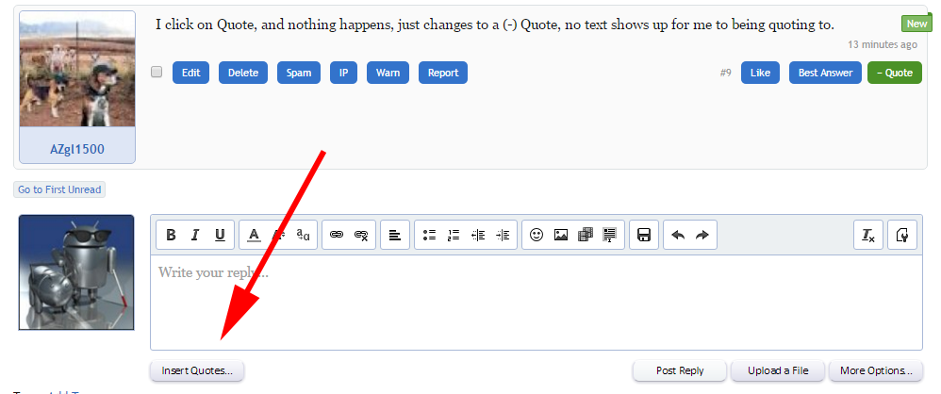941x394 pixels.
Task: Toggle underline formatting in the editor
Action: 220,236
